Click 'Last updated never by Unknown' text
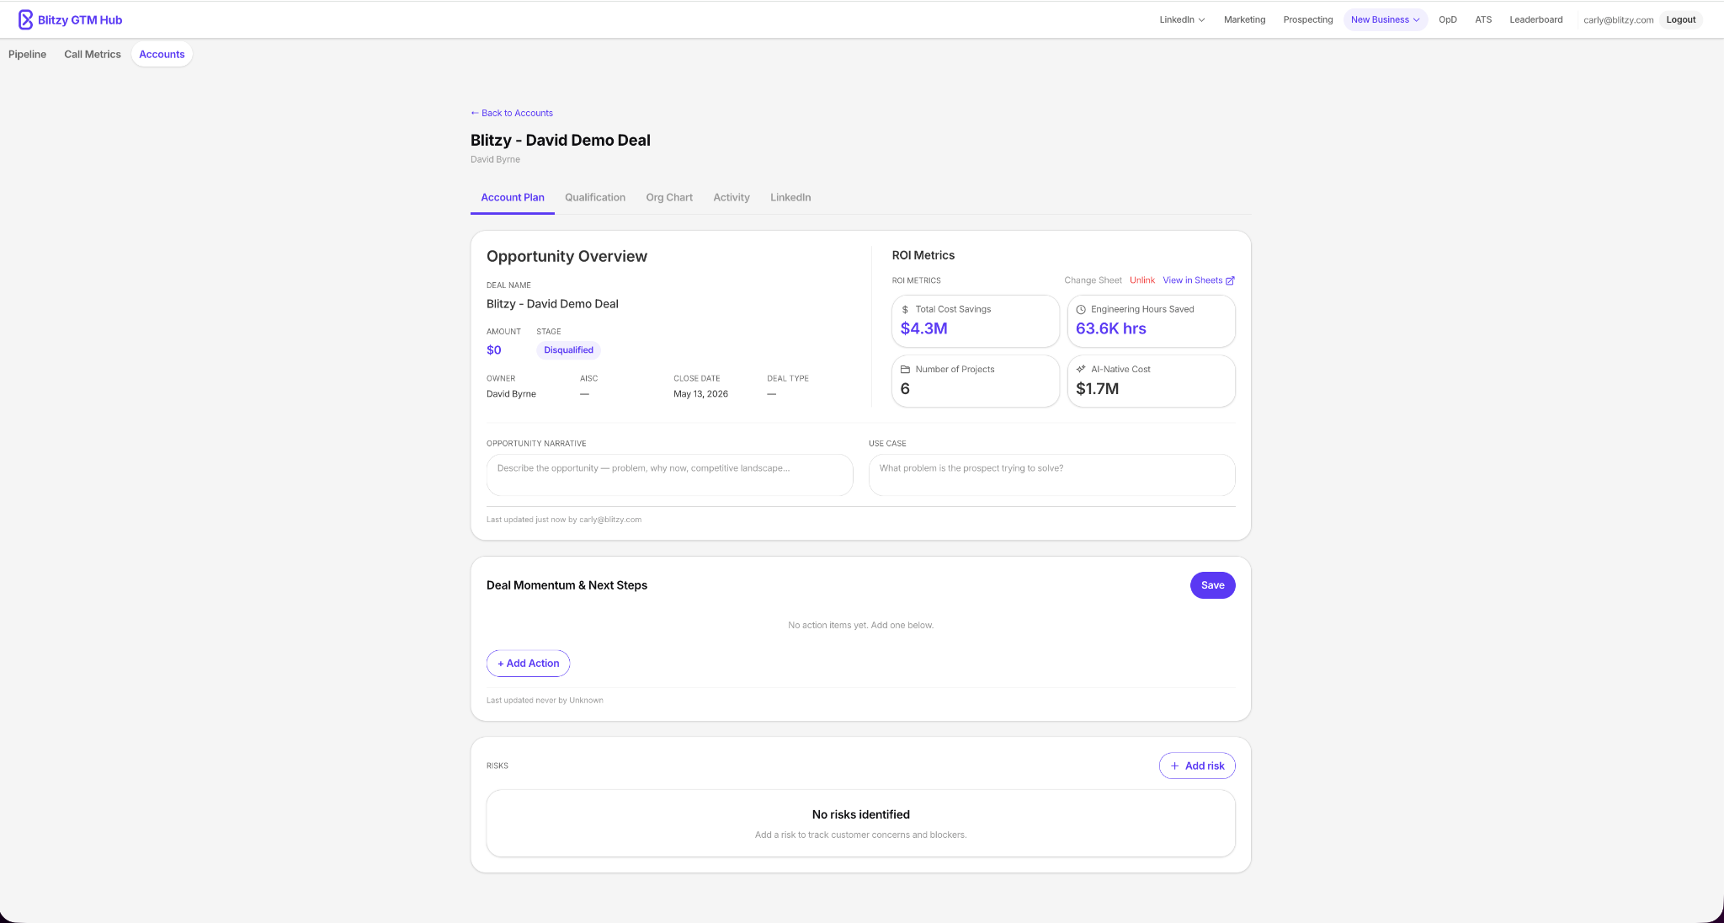1724x923 pixels. click(545, 701)
